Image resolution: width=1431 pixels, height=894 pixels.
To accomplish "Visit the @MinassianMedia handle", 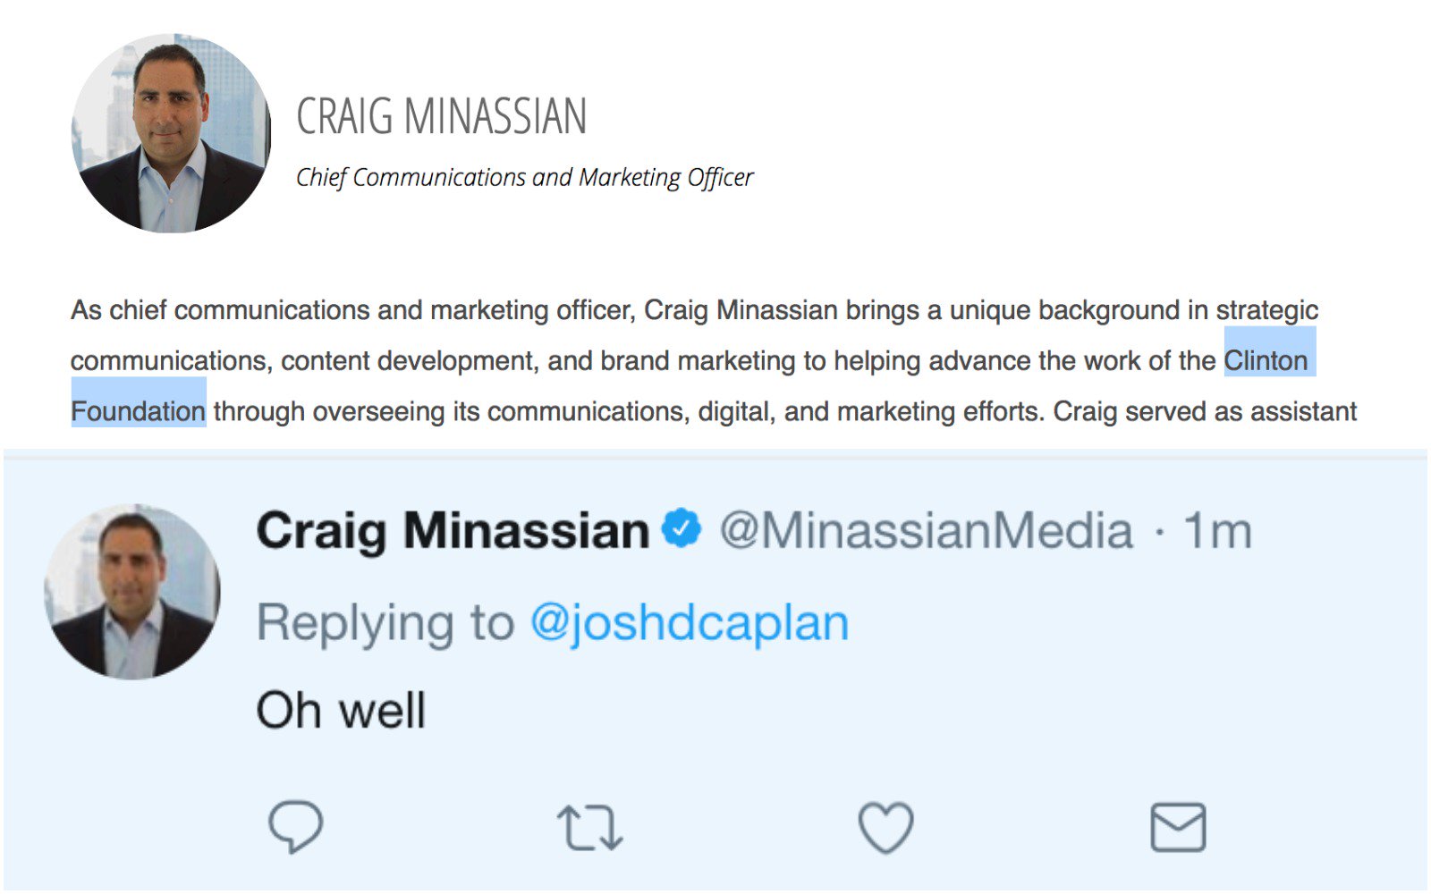I will [926, 531].
